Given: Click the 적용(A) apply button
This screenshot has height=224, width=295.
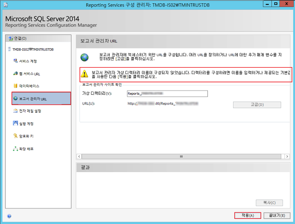Looking at the screenshot, I should [248, 215].
